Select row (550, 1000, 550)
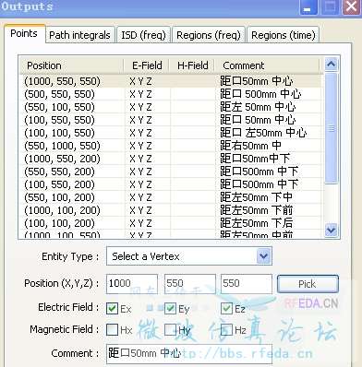This screenshot has height=367, width=362. point(171,146)
